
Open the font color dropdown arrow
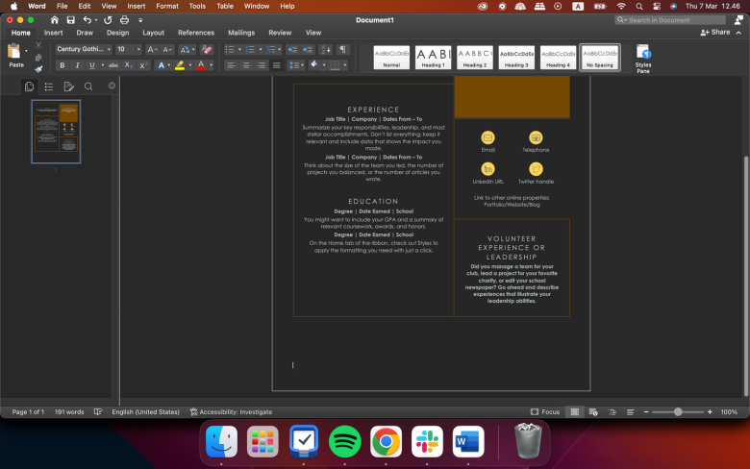coord(212,65)
